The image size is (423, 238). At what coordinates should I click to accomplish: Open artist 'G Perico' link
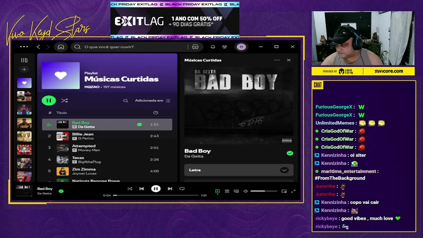86,138
